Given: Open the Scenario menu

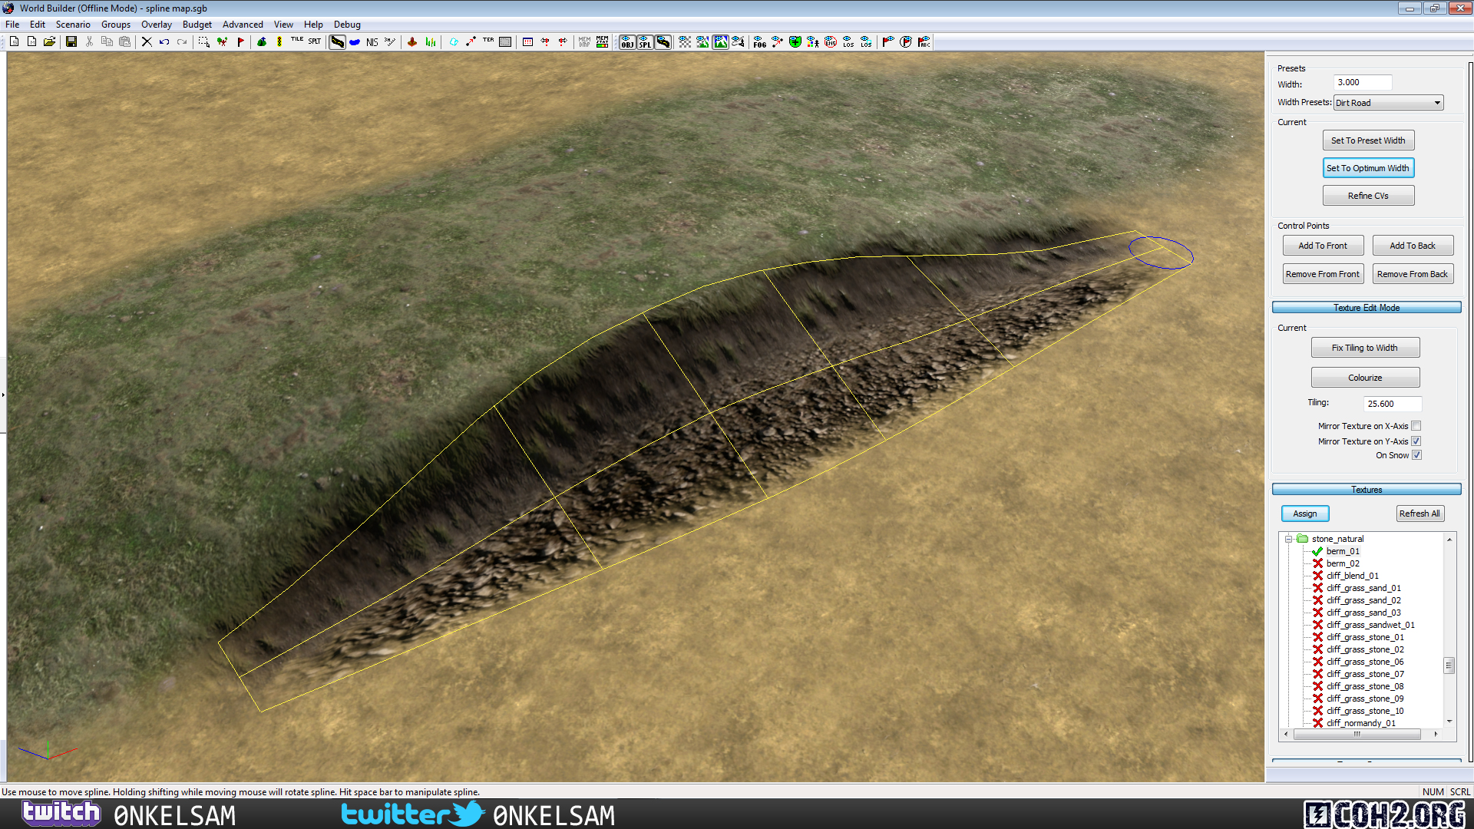Looking at the screenshot, I should [x=73, y=25].
